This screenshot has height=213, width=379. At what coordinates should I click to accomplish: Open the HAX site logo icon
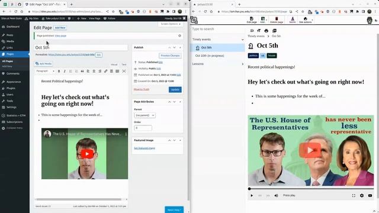194,20
